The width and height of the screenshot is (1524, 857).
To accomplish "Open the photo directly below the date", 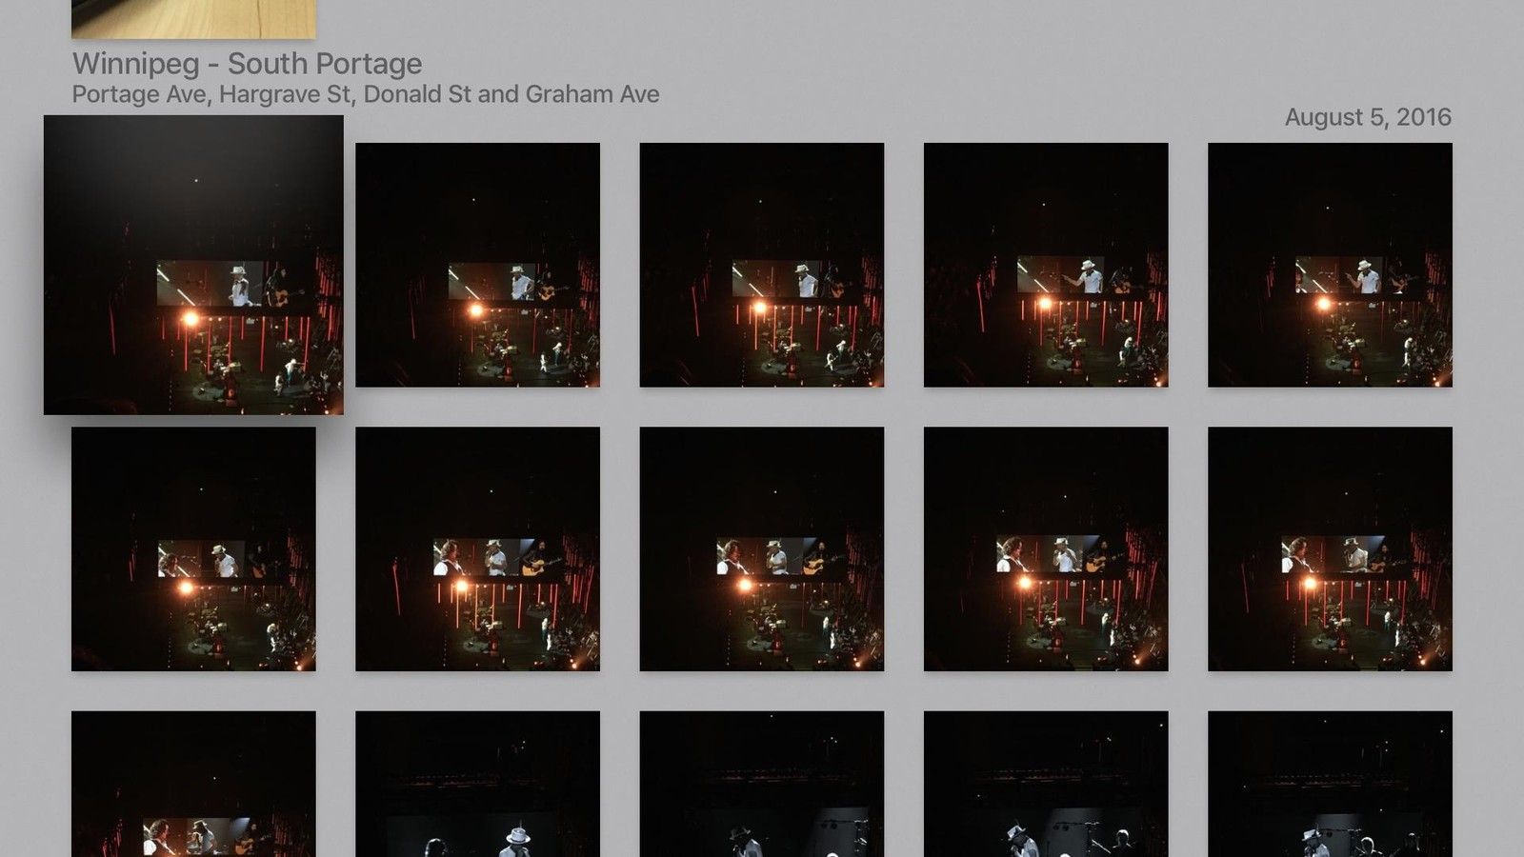I will tap(1330, 265).
